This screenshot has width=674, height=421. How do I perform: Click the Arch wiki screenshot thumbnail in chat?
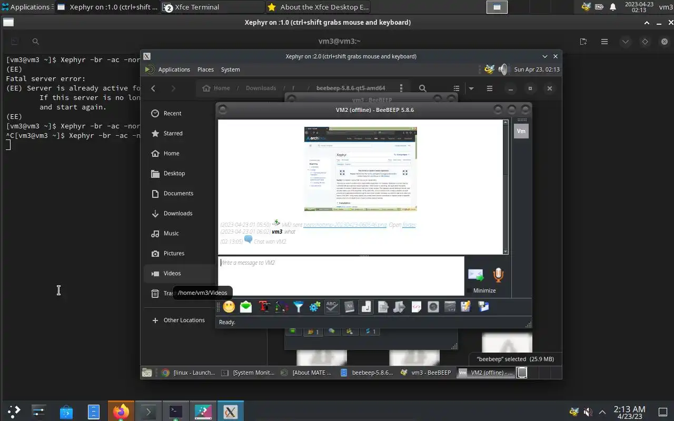click(361, 168)
